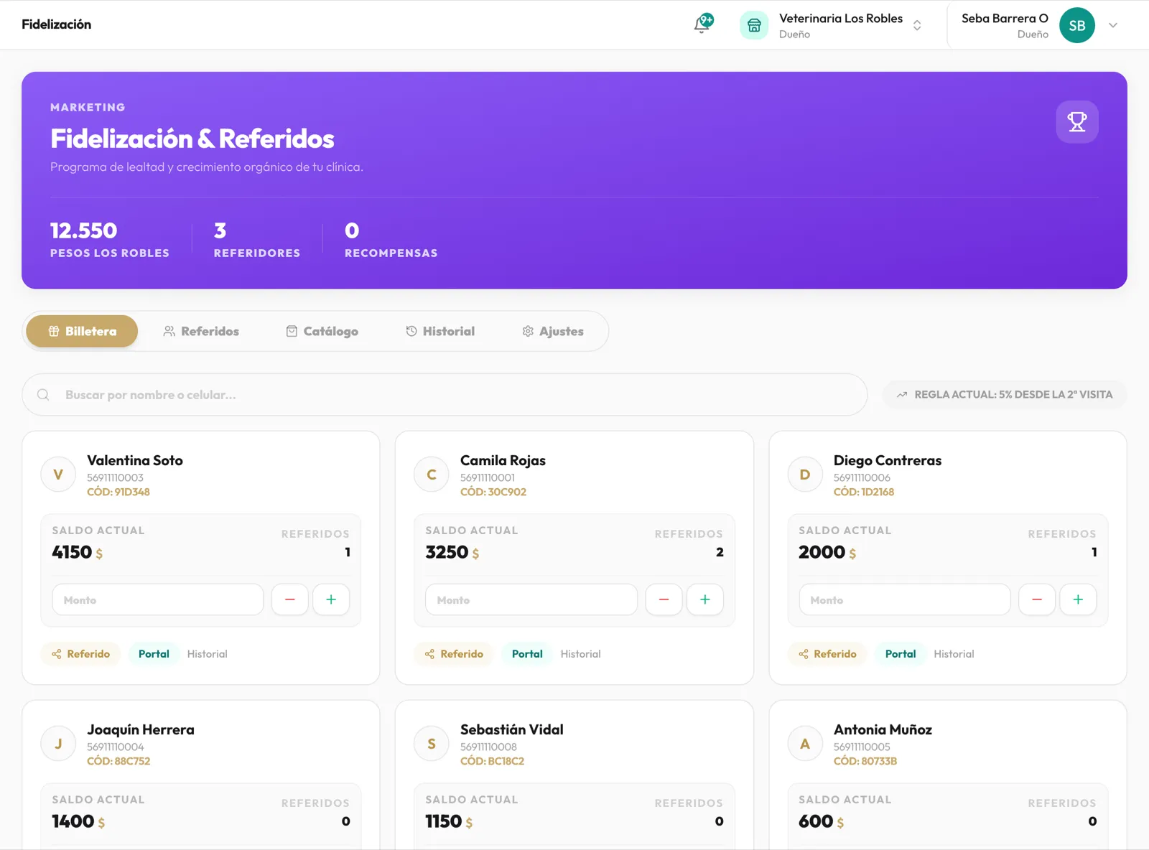Image resolution: width=1149 pixels, height=850 pixels.
Task: Focus the search by name or phone field
Action: click(x=445, y=395)
